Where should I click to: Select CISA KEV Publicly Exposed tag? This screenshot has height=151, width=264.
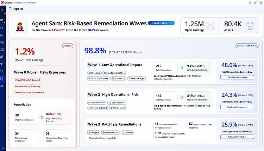point(27,80)
